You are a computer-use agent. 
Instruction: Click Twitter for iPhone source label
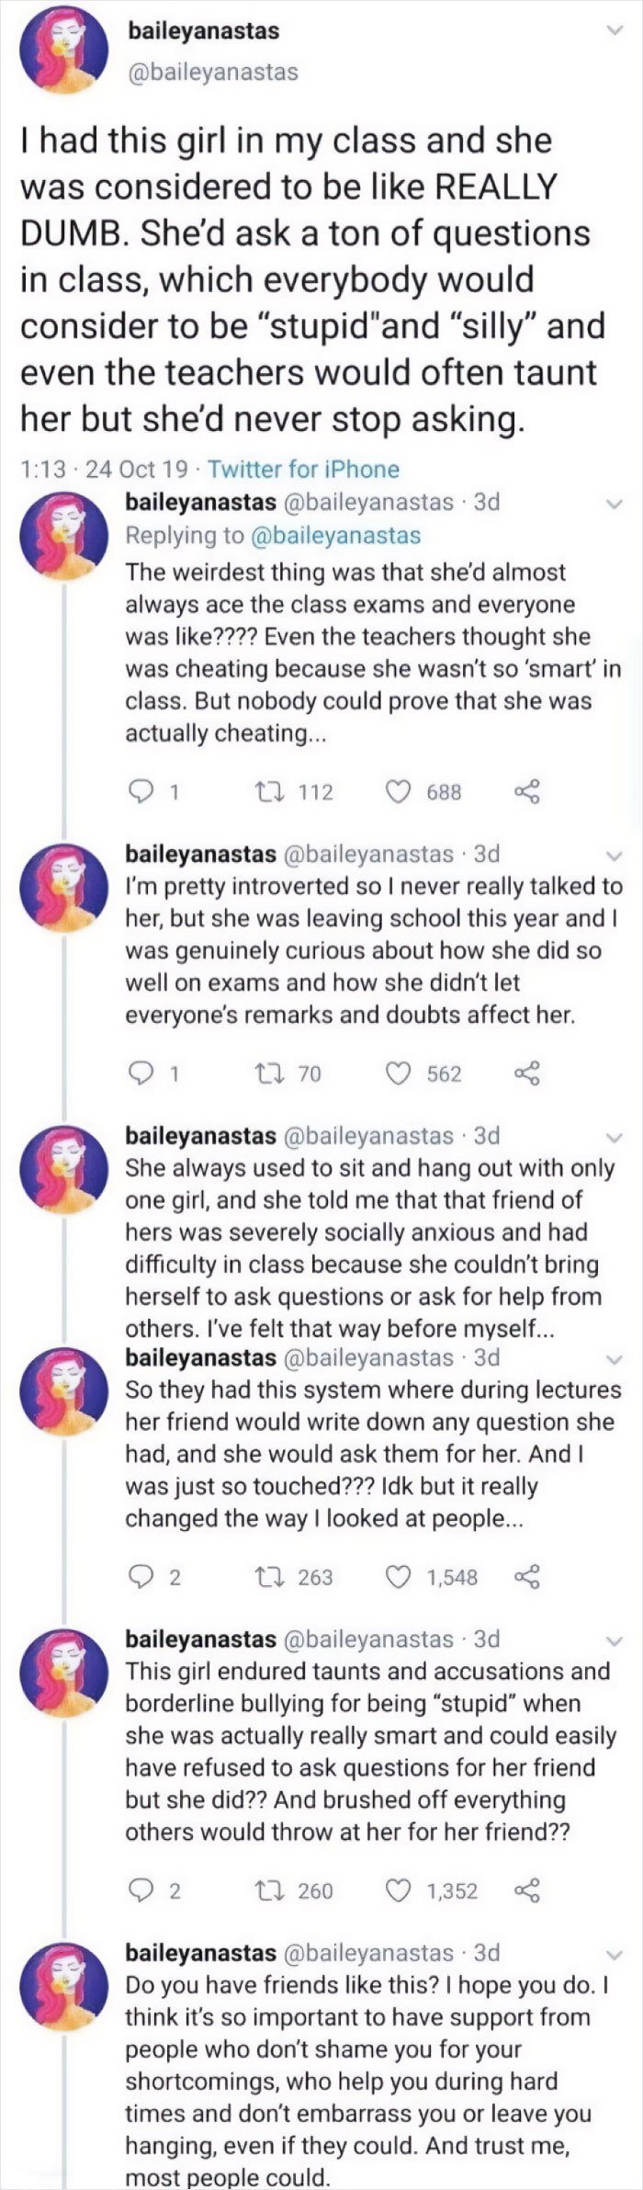[x=303, y=469]
